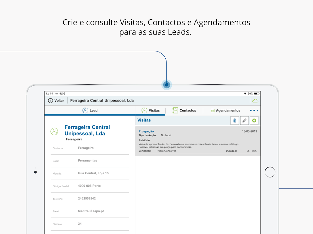The image size is (313, 234).
Task: Tap the Wi-Fi status icon
Action: tap(245, 93)
